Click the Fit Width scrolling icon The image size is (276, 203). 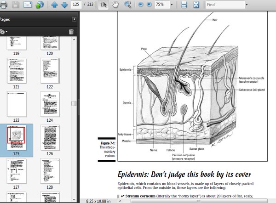184,5
